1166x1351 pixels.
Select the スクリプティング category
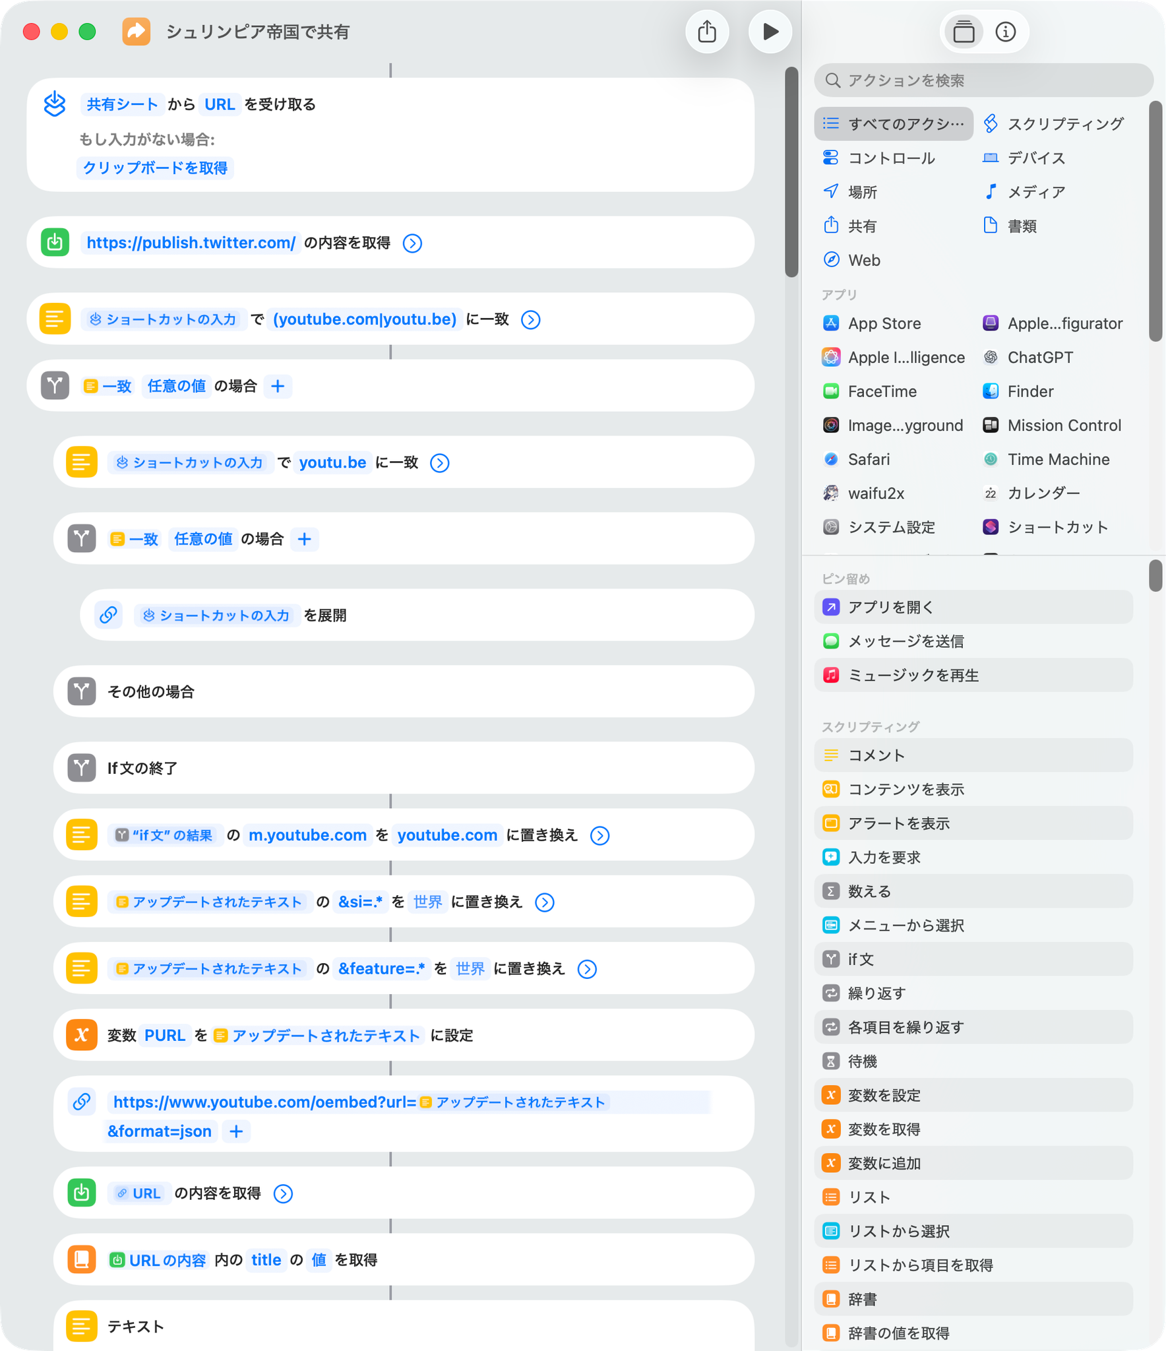pos(1054,123)
